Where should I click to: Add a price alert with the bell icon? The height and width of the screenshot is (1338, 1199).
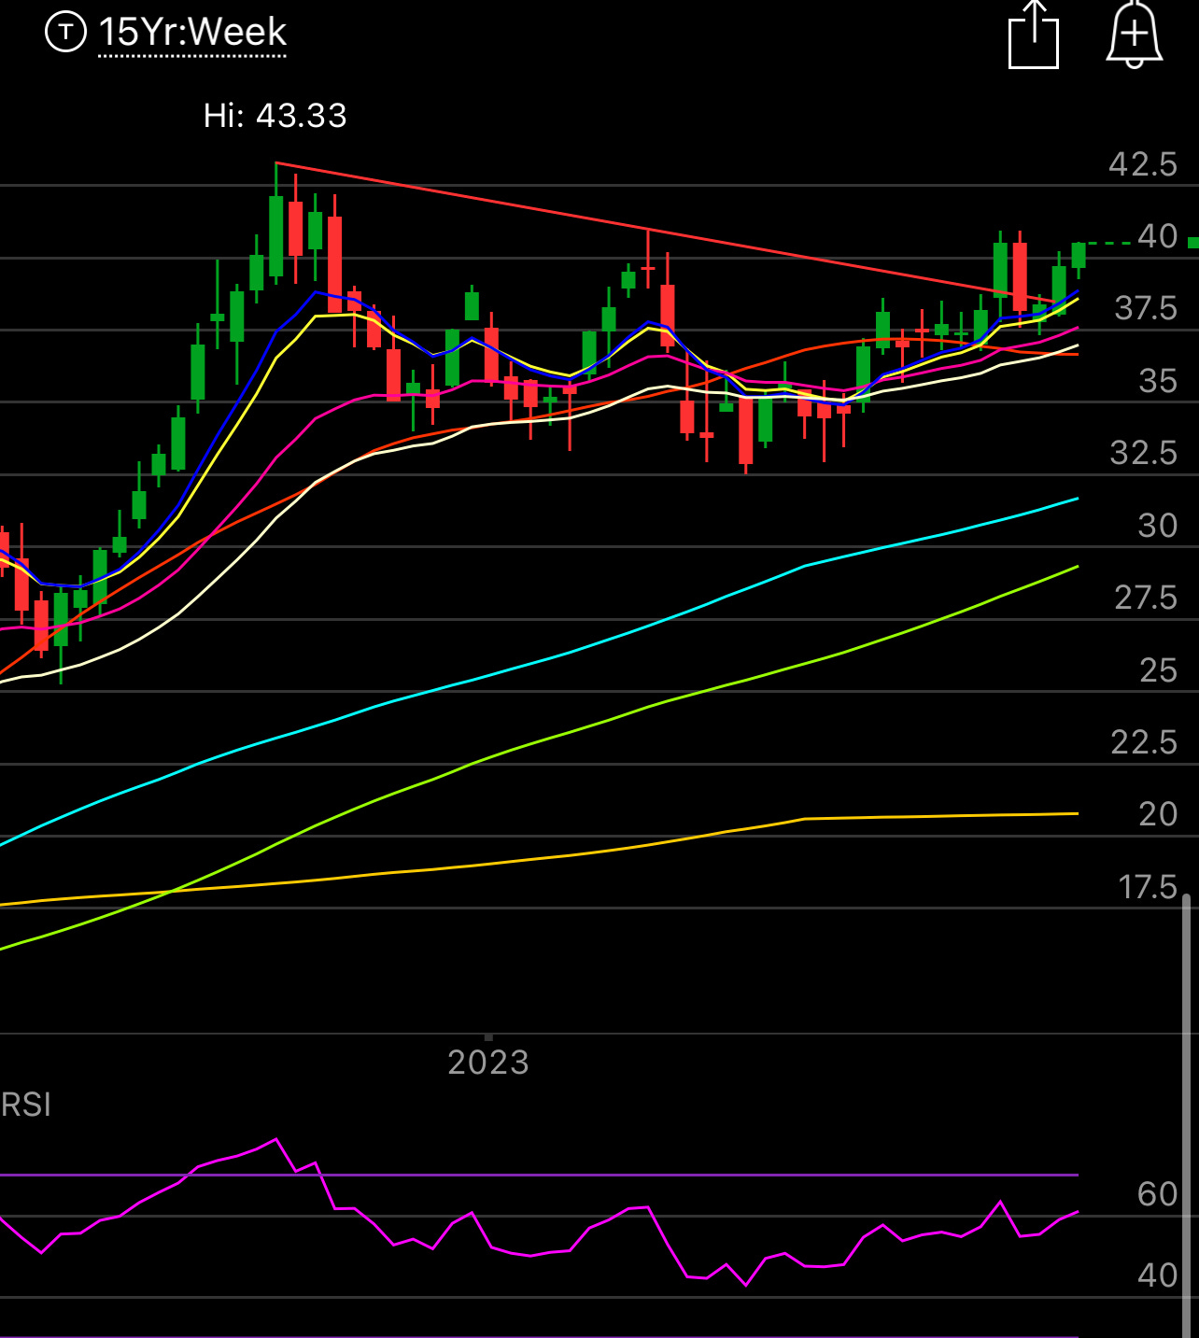point(1135,35)
